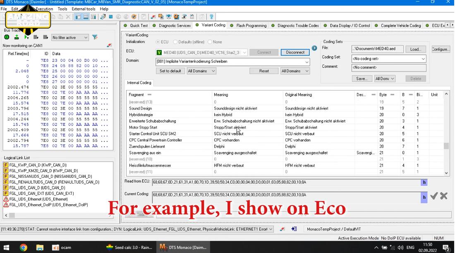Open the Help menu
455x253 pixels.
tap(104, 9)
